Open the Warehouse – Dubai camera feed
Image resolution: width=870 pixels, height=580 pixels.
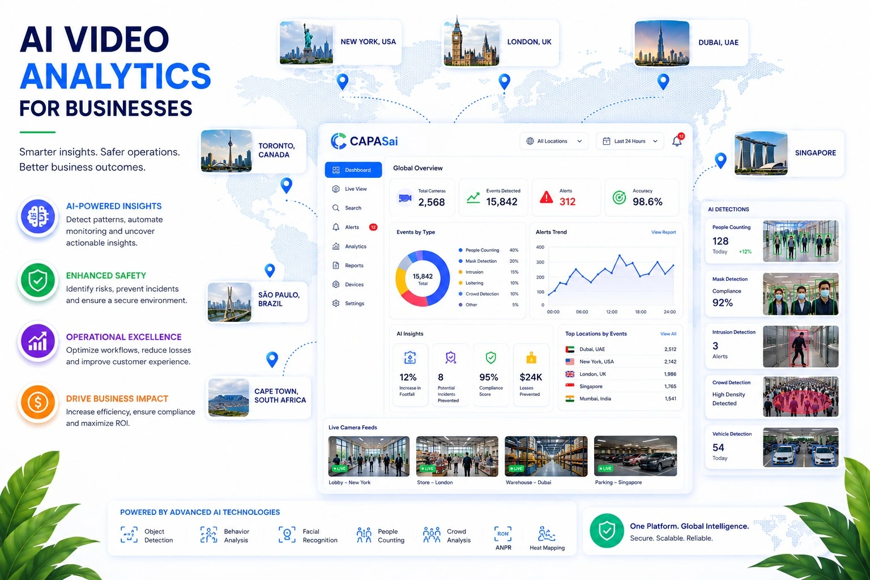(546, 456)
